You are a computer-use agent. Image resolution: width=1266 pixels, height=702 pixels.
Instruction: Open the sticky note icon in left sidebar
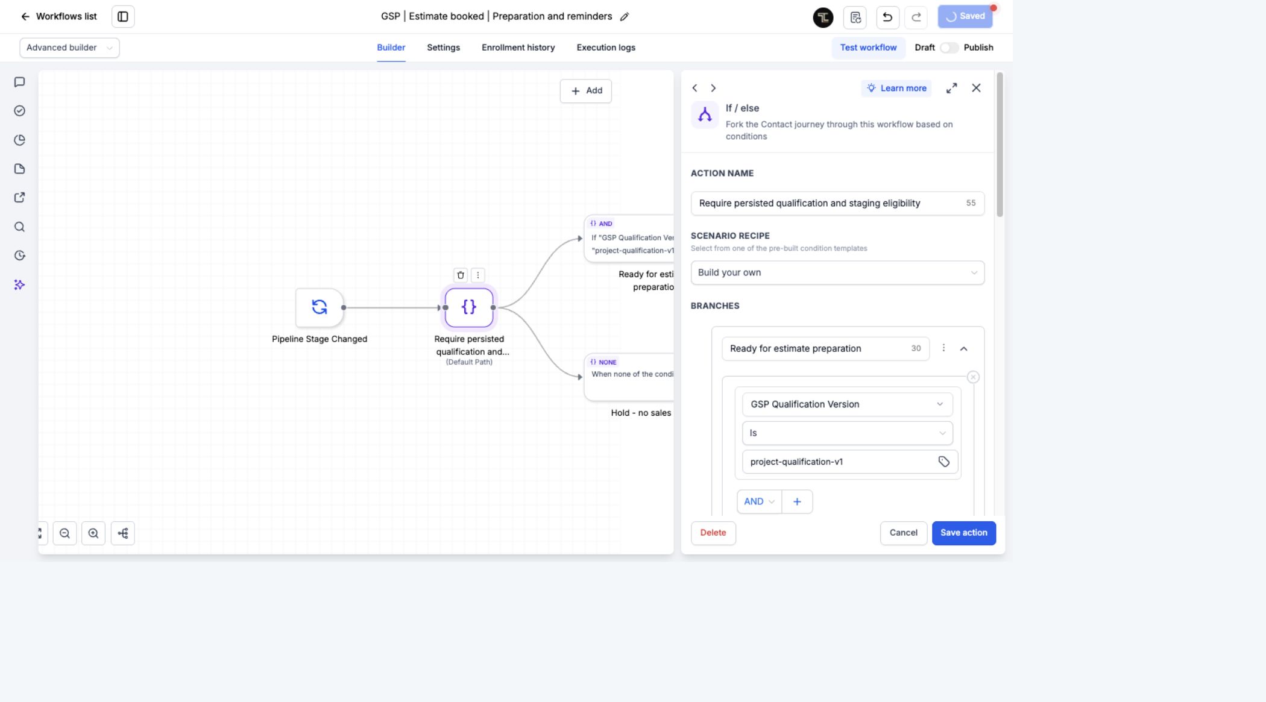19,169
